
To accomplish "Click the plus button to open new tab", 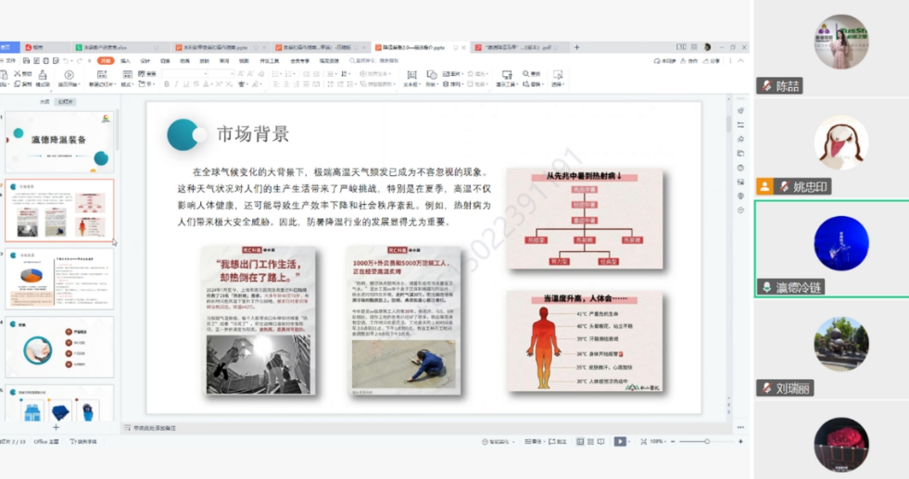I will click(576, 47).
